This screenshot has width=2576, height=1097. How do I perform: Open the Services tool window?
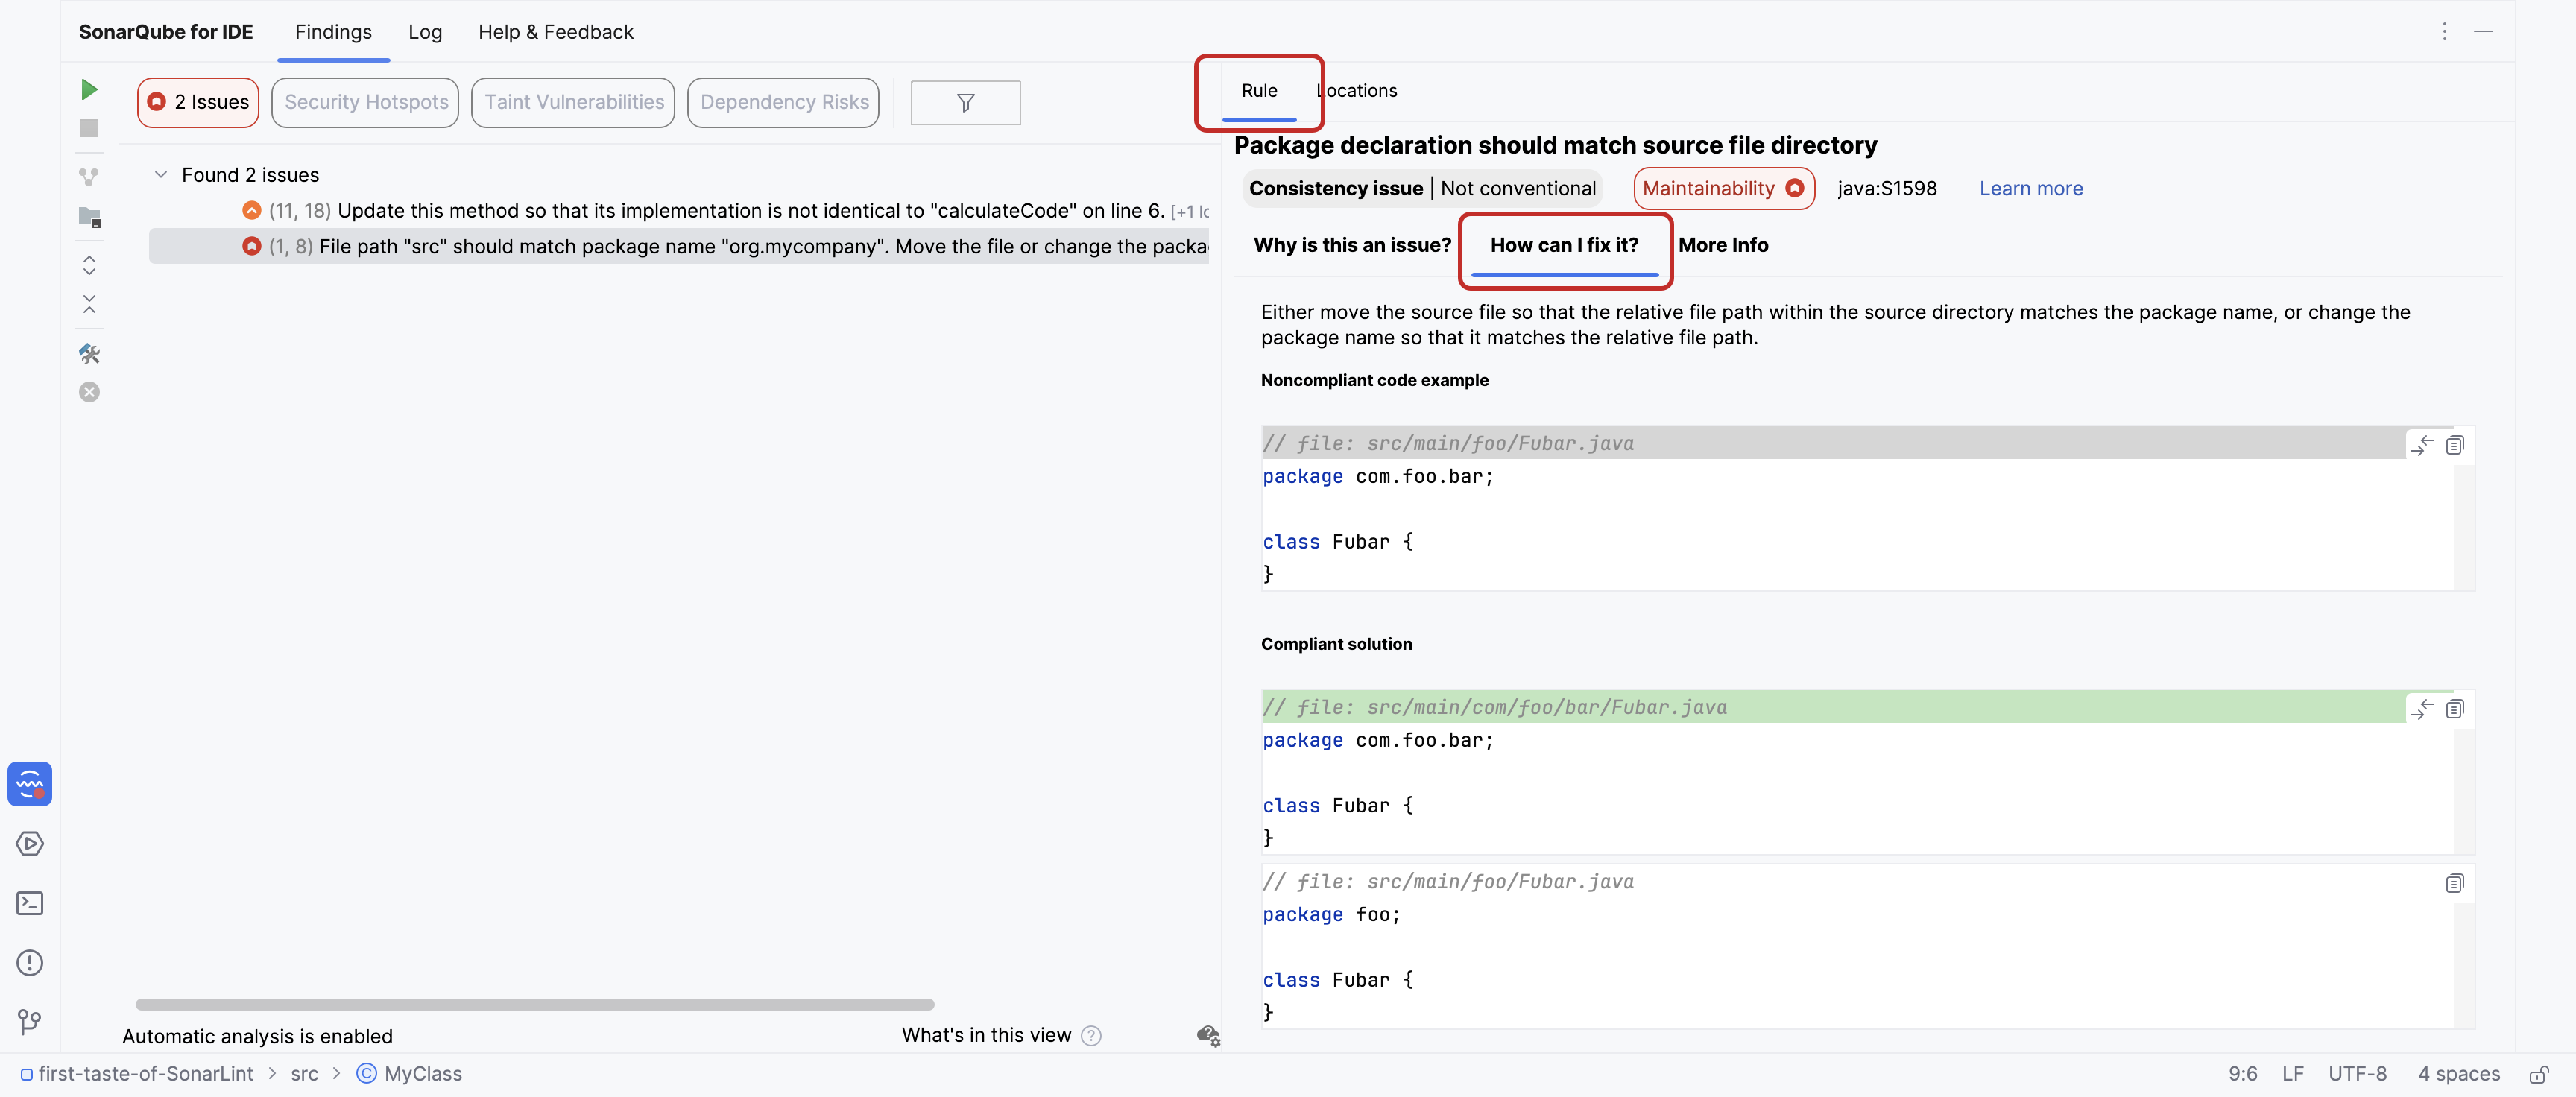point(30,843)
